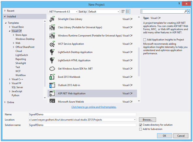Select Workflow category in tree
Image resolution: width=193 pixels, height=142 pixels.
(x=21, y=75)
